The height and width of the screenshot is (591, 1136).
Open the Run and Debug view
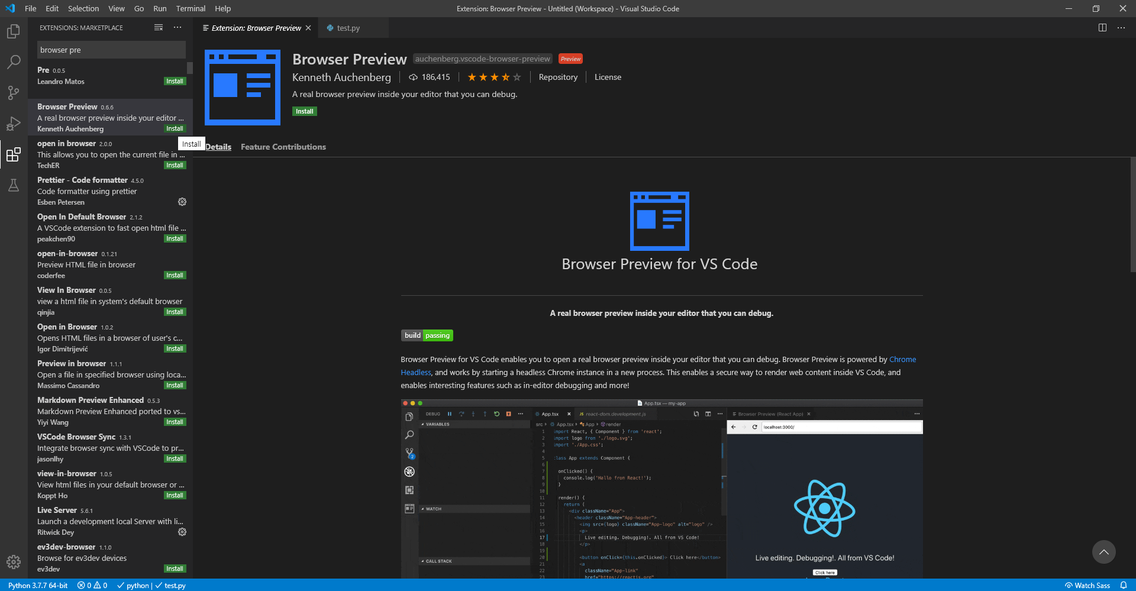[13, 124]
